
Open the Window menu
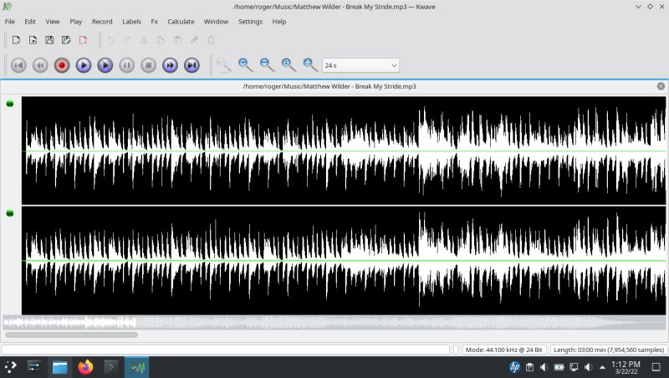point(216,22)
